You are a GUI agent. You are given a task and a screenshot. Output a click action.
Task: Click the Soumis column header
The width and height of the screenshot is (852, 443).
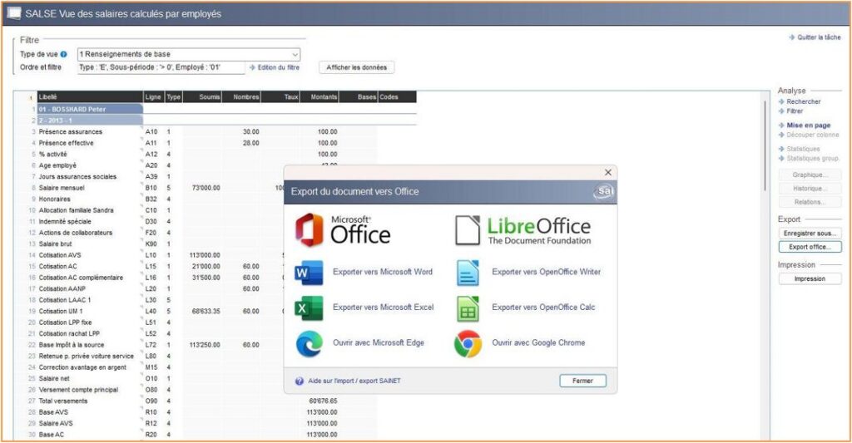coord(203,97)
